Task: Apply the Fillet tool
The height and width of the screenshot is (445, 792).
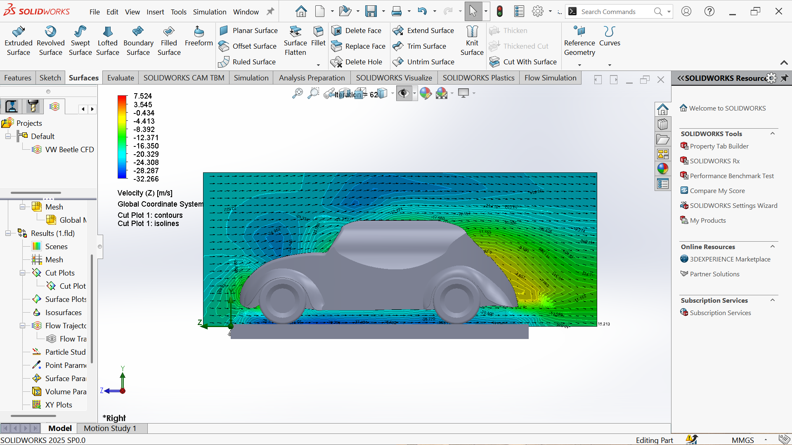Action: pyautogui.click(x=318, y=36)
